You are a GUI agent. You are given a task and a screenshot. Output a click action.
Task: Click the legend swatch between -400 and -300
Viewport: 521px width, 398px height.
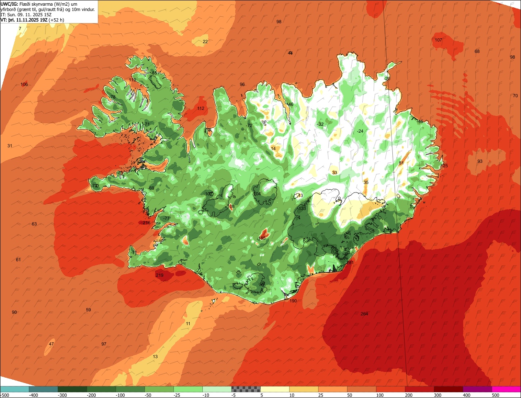[x=44, y=389]
